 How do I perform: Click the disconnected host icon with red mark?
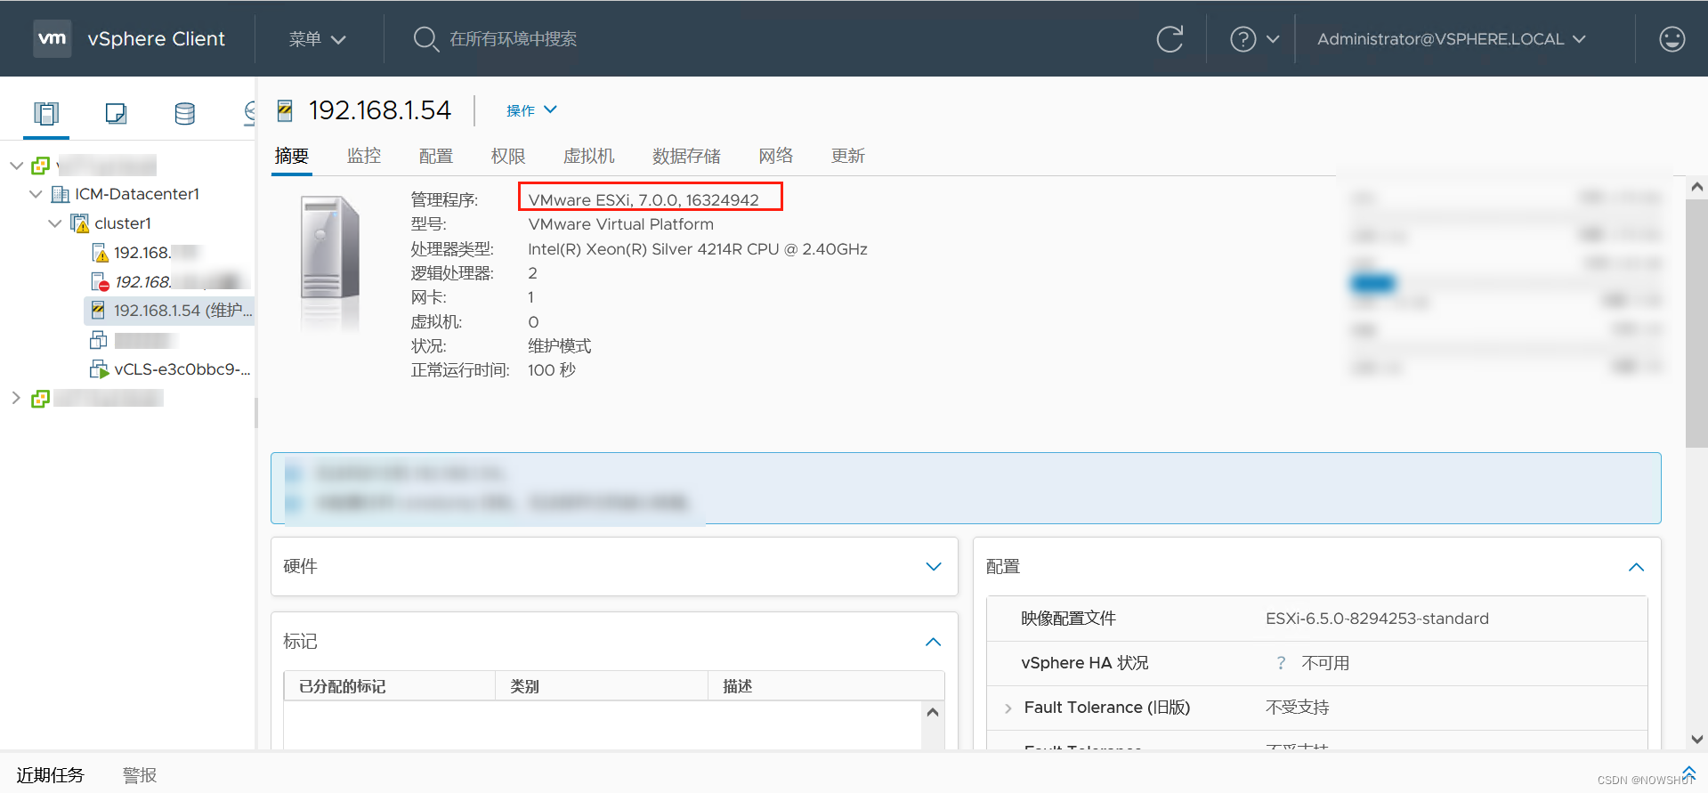[100, 282]
